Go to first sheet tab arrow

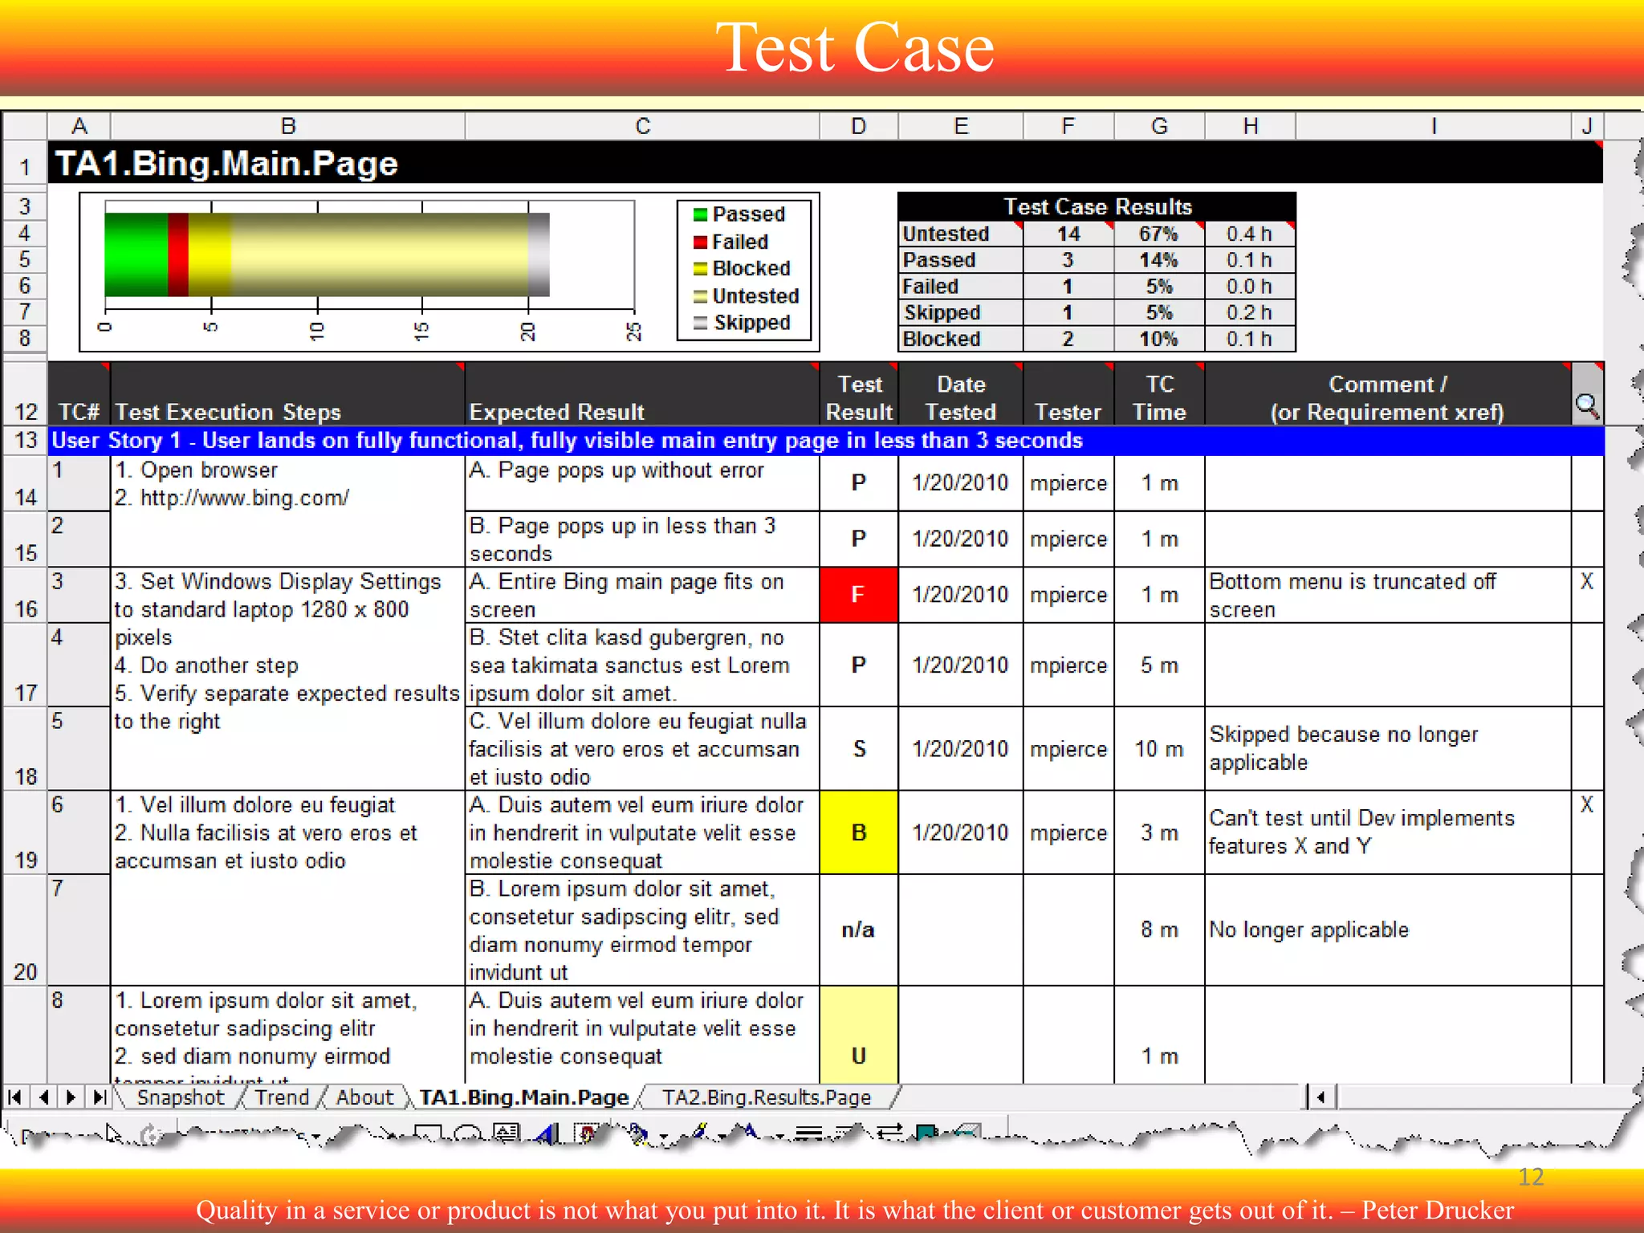click(15, 1097)
